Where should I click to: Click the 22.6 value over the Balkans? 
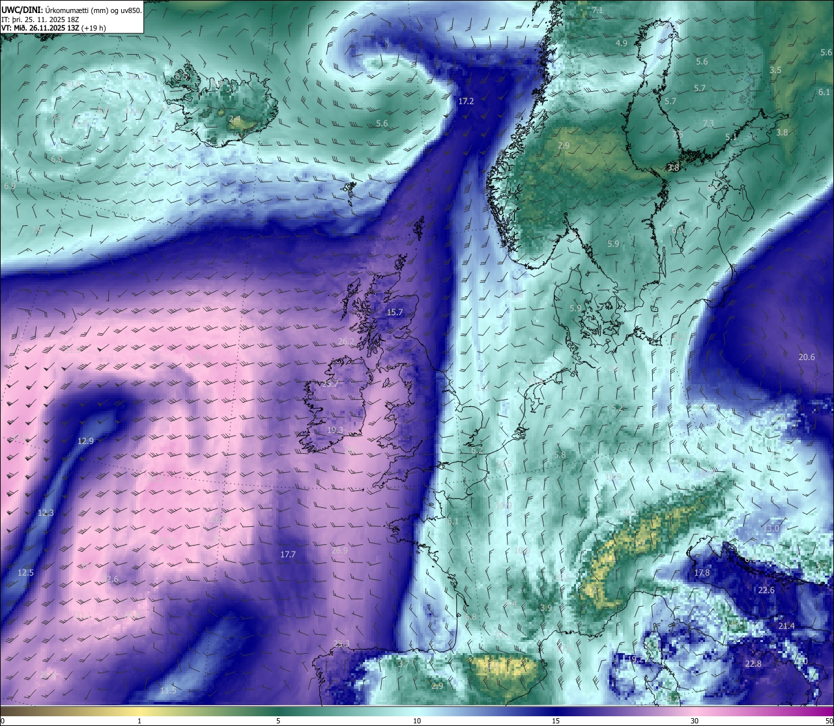click(x=766, y=590)
